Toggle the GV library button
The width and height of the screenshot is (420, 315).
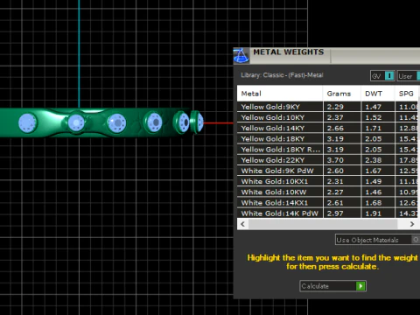382,76
